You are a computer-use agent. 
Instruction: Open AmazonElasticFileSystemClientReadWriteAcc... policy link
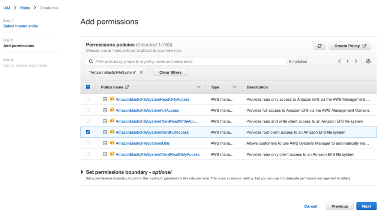pyautogui.click(x=157, y=121)
